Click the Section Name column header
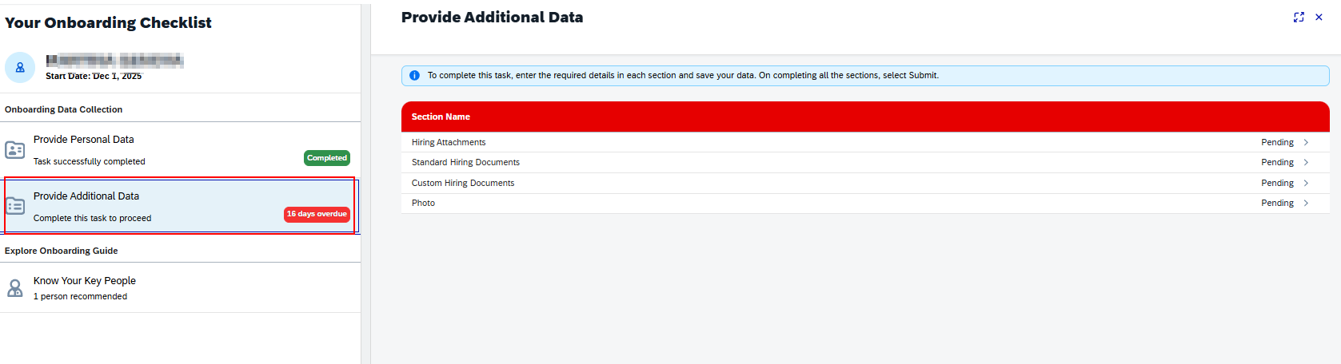The height and width of the screenshot is (364, 1341). [x=441, y=117]
